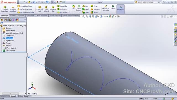Choose the Lofted Boss/Base tool
Image resolution: width=177 pixels, height=100 pixels.
click(x=25, y=9)
